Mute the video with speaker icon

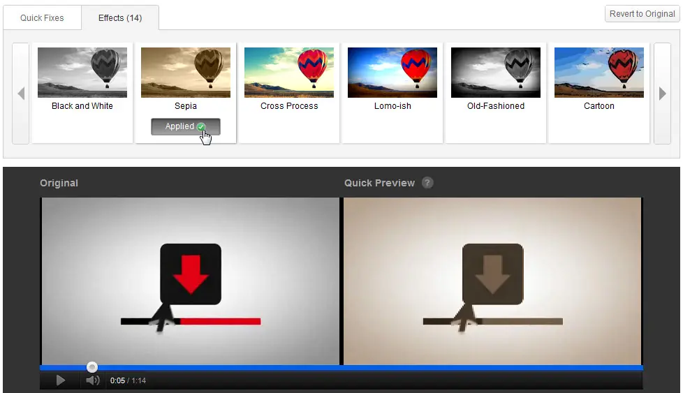(92, 380)
